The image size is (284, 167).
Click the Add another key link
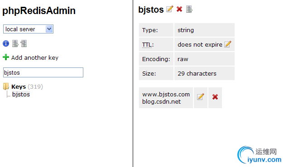35,58
